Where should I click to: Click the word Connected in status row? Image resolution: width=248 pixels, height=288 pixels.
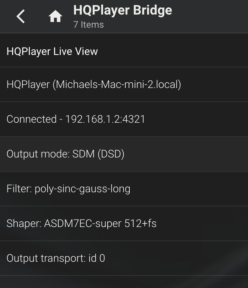point(32,119)
